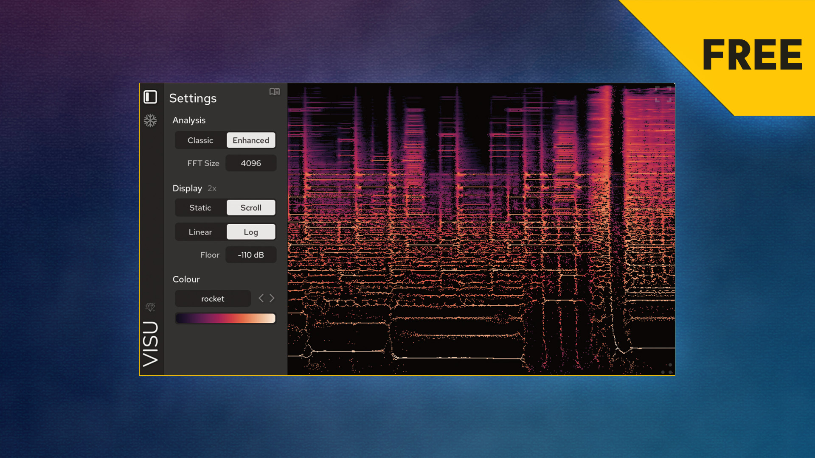Switch frequency scale to Linear

coord(200,232)
